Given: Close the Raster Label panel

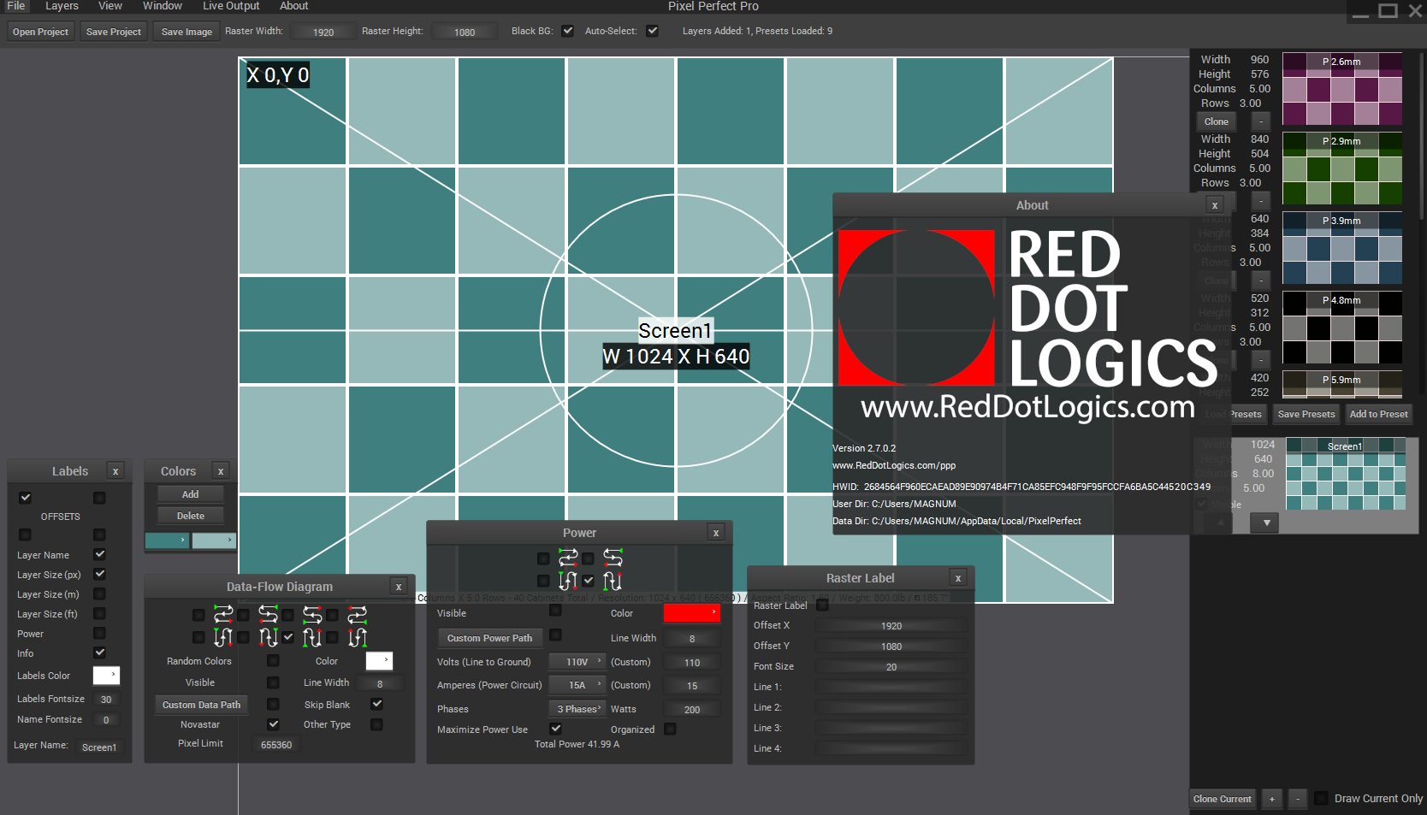Looking at the screenshot, I should tap(958, 578).
